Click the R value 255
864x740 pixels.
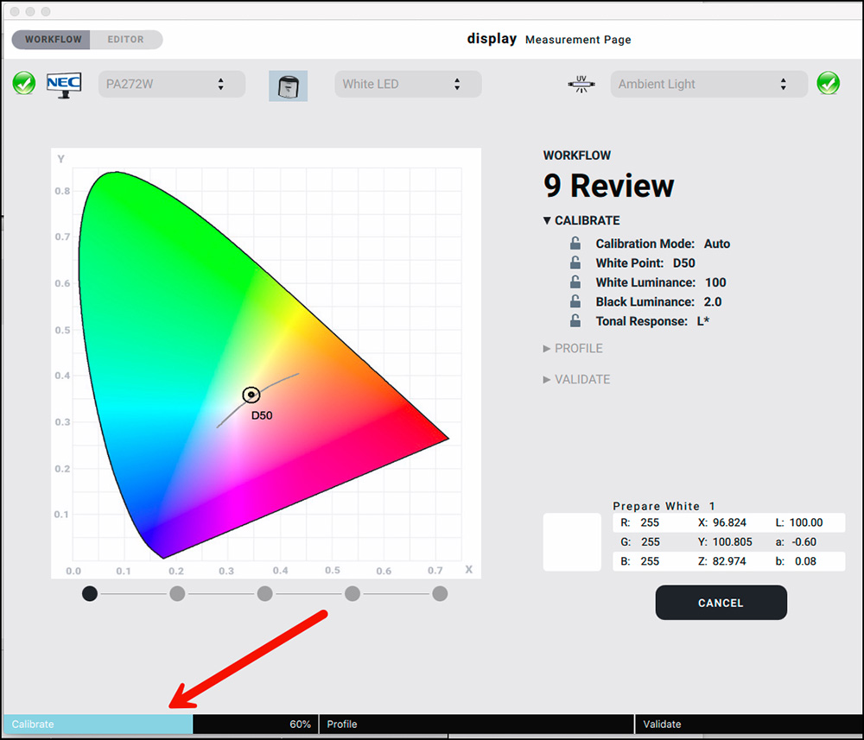coord(650,522)
